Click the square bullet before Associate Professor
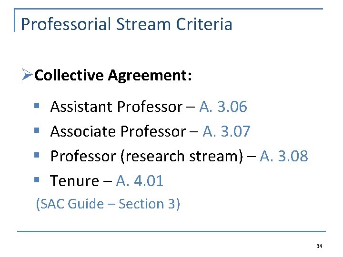Screen dimensions: 343x257 click(37, 130)
